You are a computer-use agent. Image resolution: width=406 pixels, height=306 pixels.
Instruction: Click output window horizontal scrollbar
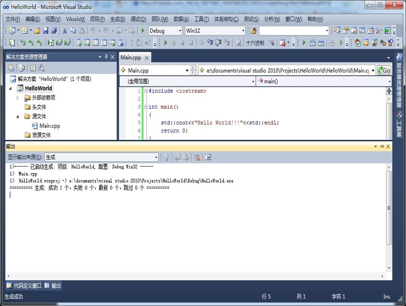click(x=195, y=276)
